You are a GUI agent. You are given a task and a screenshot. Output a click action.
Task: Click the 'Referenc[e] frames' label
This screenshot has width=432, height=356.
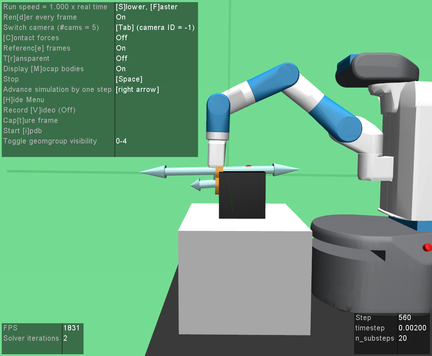[37, 48]
